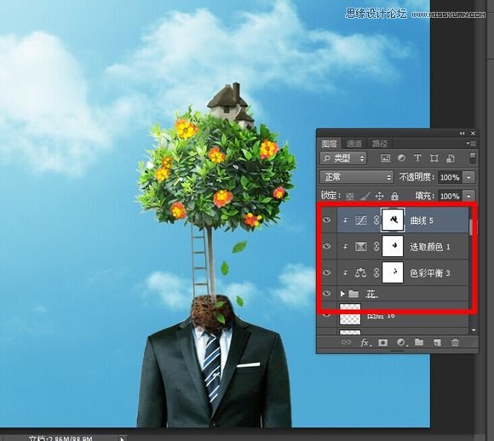This screenshot has width=494, height=441.
Task: Filter layers by smart objects icon
Action: 451,158
